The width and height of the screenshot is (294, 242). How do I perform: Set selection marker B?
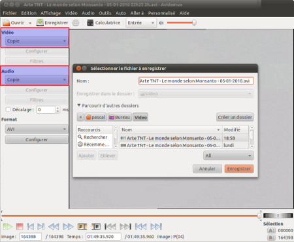[x=96, y=227]
